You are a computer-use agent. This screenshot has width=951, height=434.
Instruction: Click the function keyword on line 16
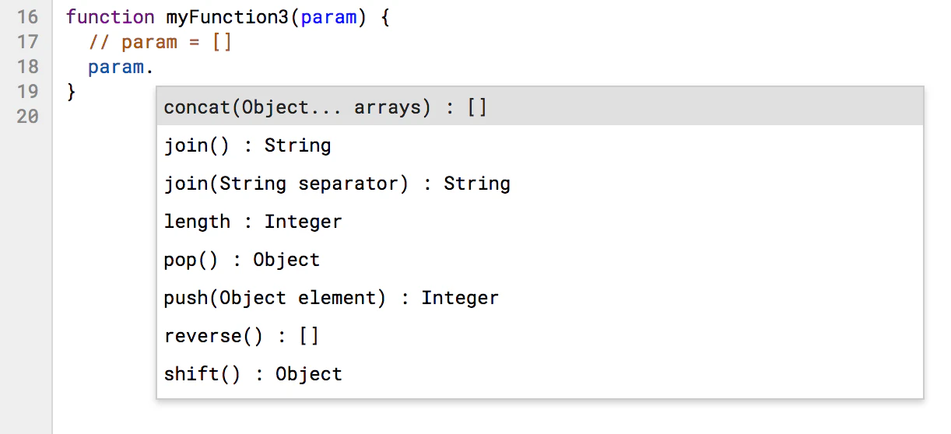[x=111, y=16]
